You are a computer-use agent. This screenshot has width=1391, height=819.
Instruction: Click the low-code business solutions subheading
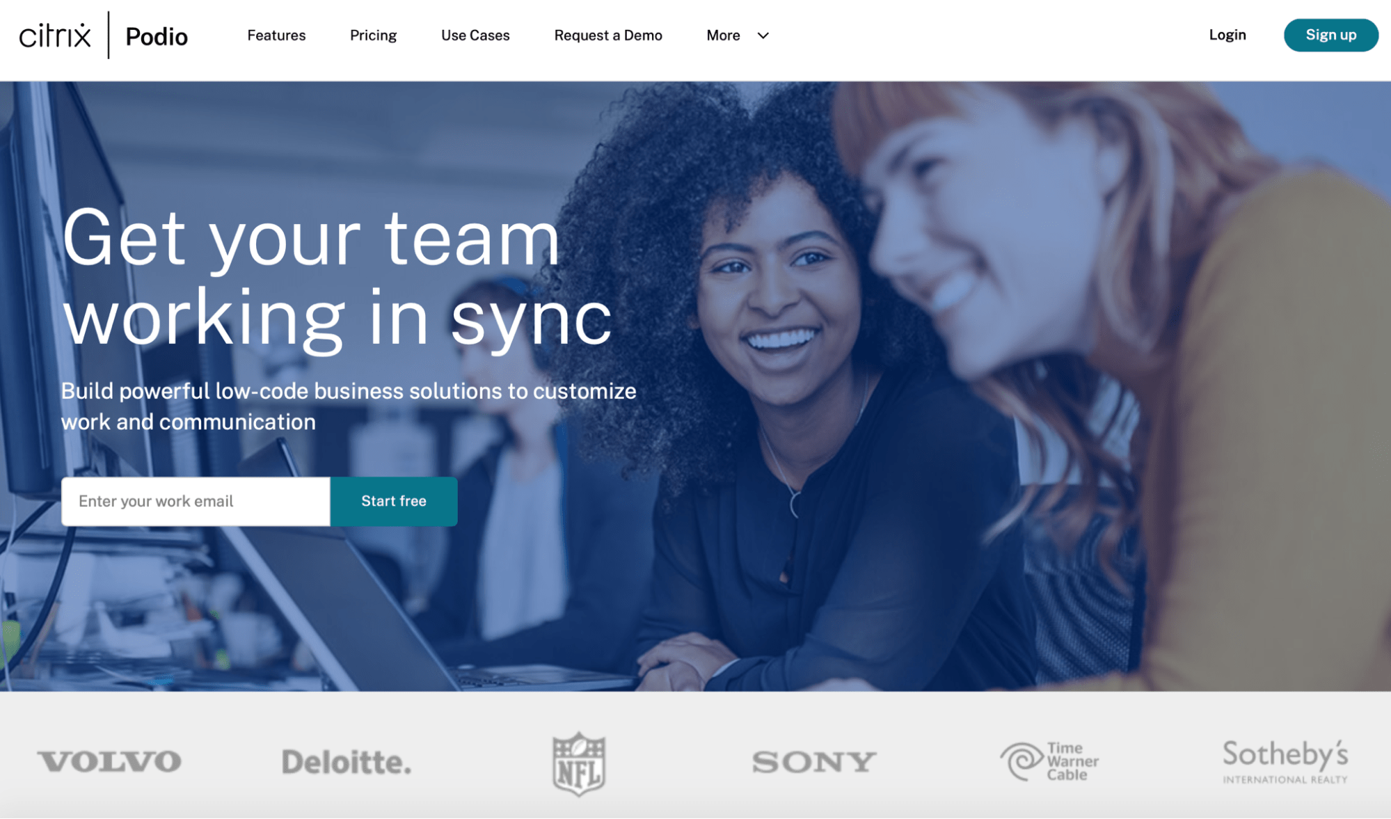pos(349,406)
